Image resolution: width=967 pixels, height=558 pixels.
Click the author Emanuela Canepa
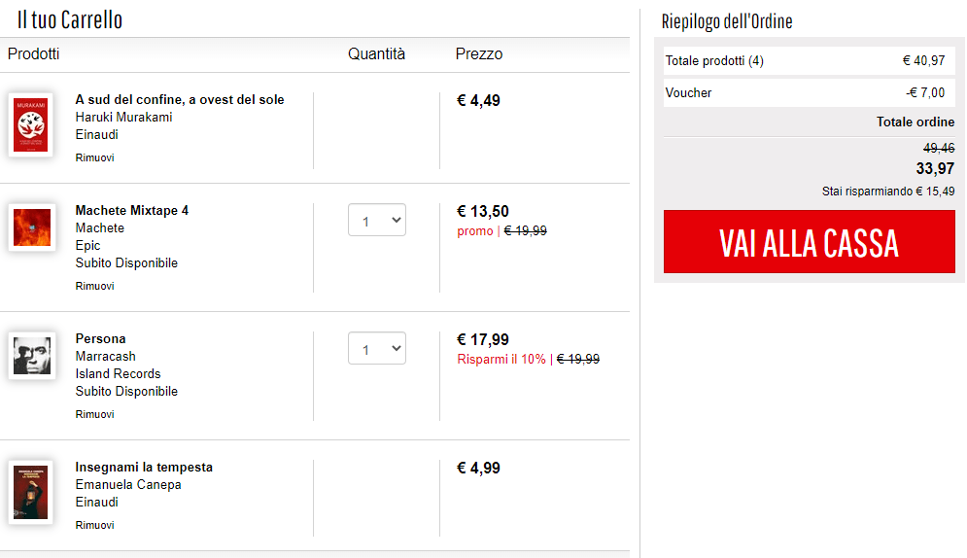coord(128,485)
